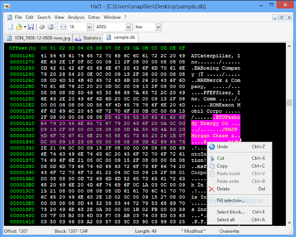The image size is (296, 237).
Task: Click the red X Delete icon
Action: (x=212, y=189)
